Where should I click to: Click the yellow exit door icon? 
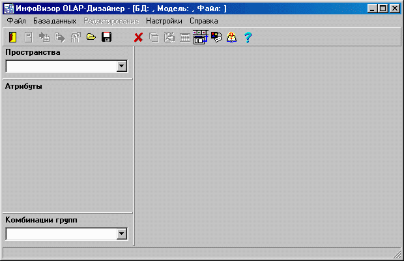(x=12, y=37)
